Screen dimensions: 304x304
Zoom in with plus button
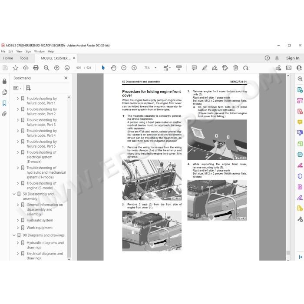(x=134, y=68)
